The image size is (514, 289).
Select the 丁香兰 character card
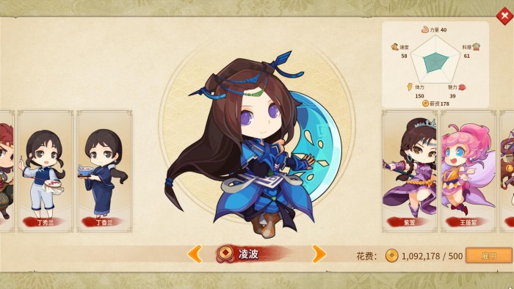click(x=104, y=171)
